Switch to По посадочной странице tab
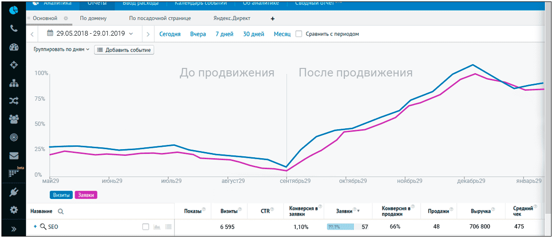The width and height of the screenshot is (553, 238). [160, 19]
